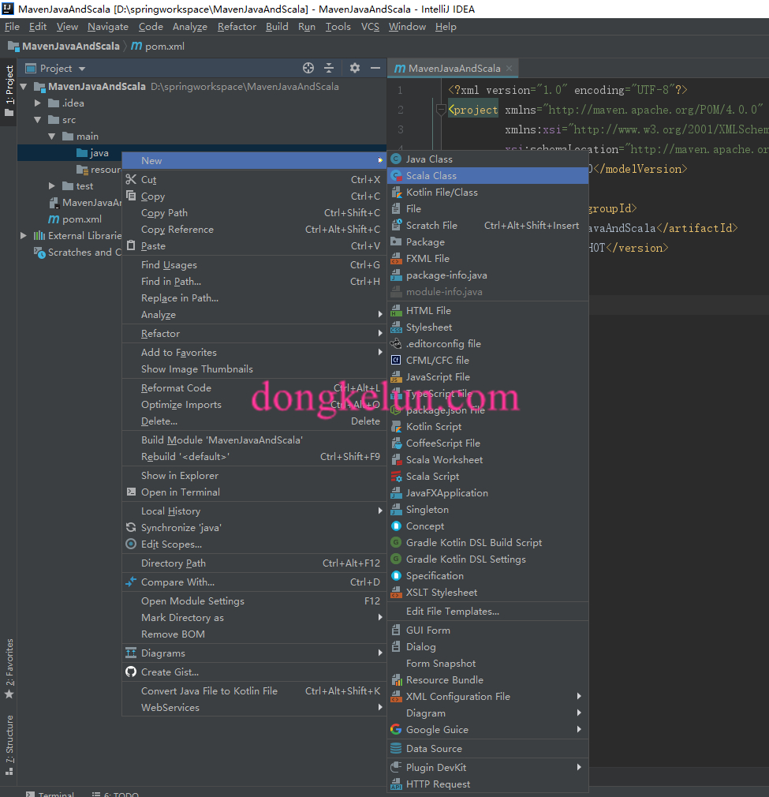This screenshot has width=769, height=797.
Task: Collapse the MavenJavaAndScala root tree node
Action: (x=24, y=87)
